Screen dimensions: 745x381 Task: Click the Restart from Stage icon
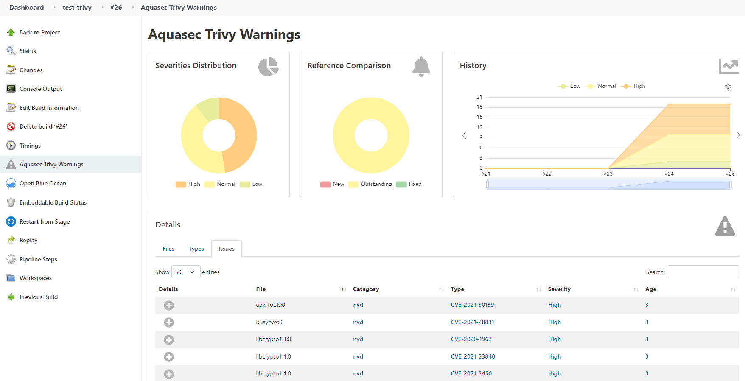coord(11,221)
